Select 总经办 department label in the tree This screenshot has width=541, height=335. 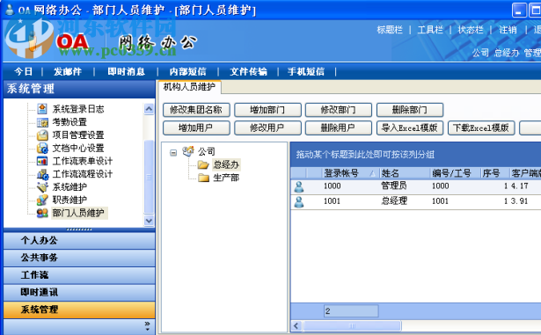pos(226,165)
